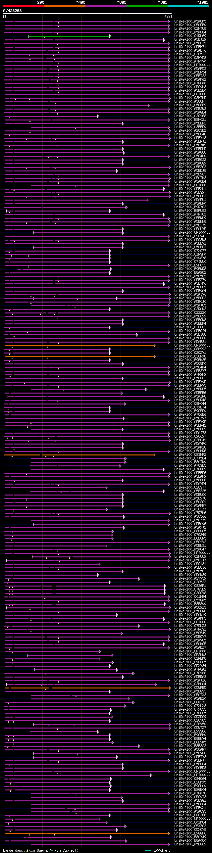The image size is (212, 853).
Task: Select hit UniRef100_A5ATK3
Action: (190, 178)
